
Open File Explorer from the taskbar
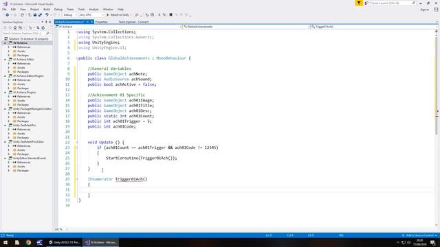pos(17,242)
